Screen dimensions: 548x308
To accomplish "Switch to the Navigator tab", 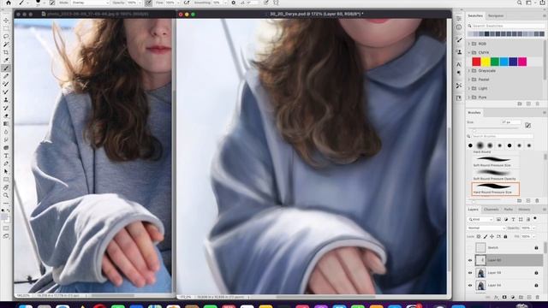I will pos(496,15).
